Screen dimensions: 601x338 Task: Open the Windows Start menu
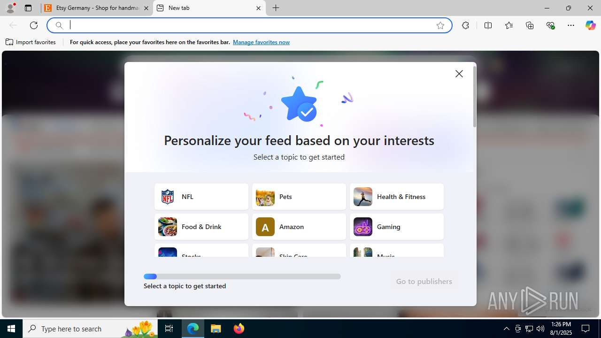pos(11,329)
